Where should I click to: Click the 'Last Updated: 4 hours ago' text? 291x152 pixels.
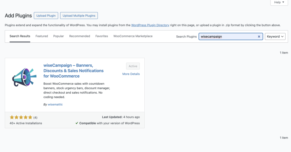(x=121, y=117)
